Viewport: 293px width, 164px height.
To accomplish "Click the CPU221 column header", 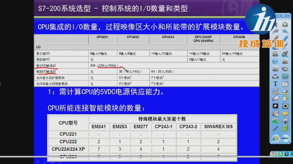I will point(102,37).
